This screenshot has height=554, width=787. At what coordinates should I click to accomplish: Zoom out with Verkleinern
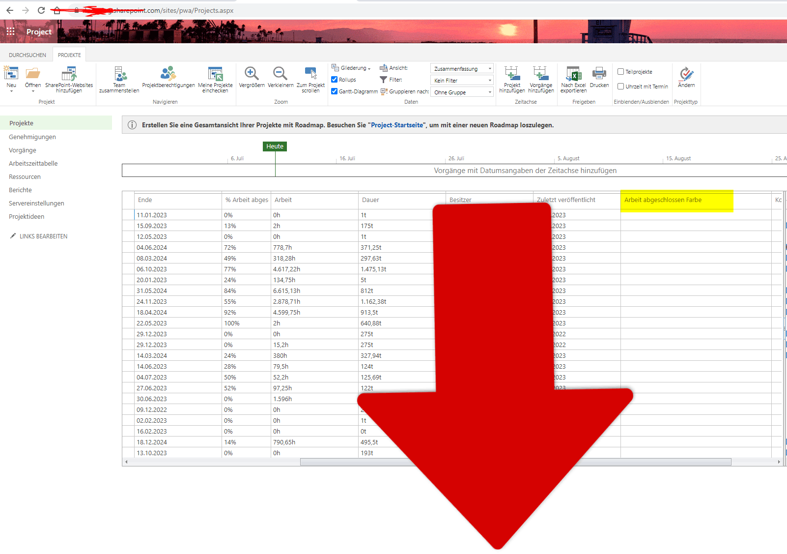[x=280, y=73]
